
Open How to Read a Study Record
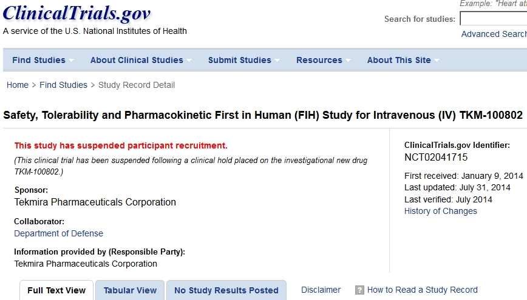[x=422, y=290]
